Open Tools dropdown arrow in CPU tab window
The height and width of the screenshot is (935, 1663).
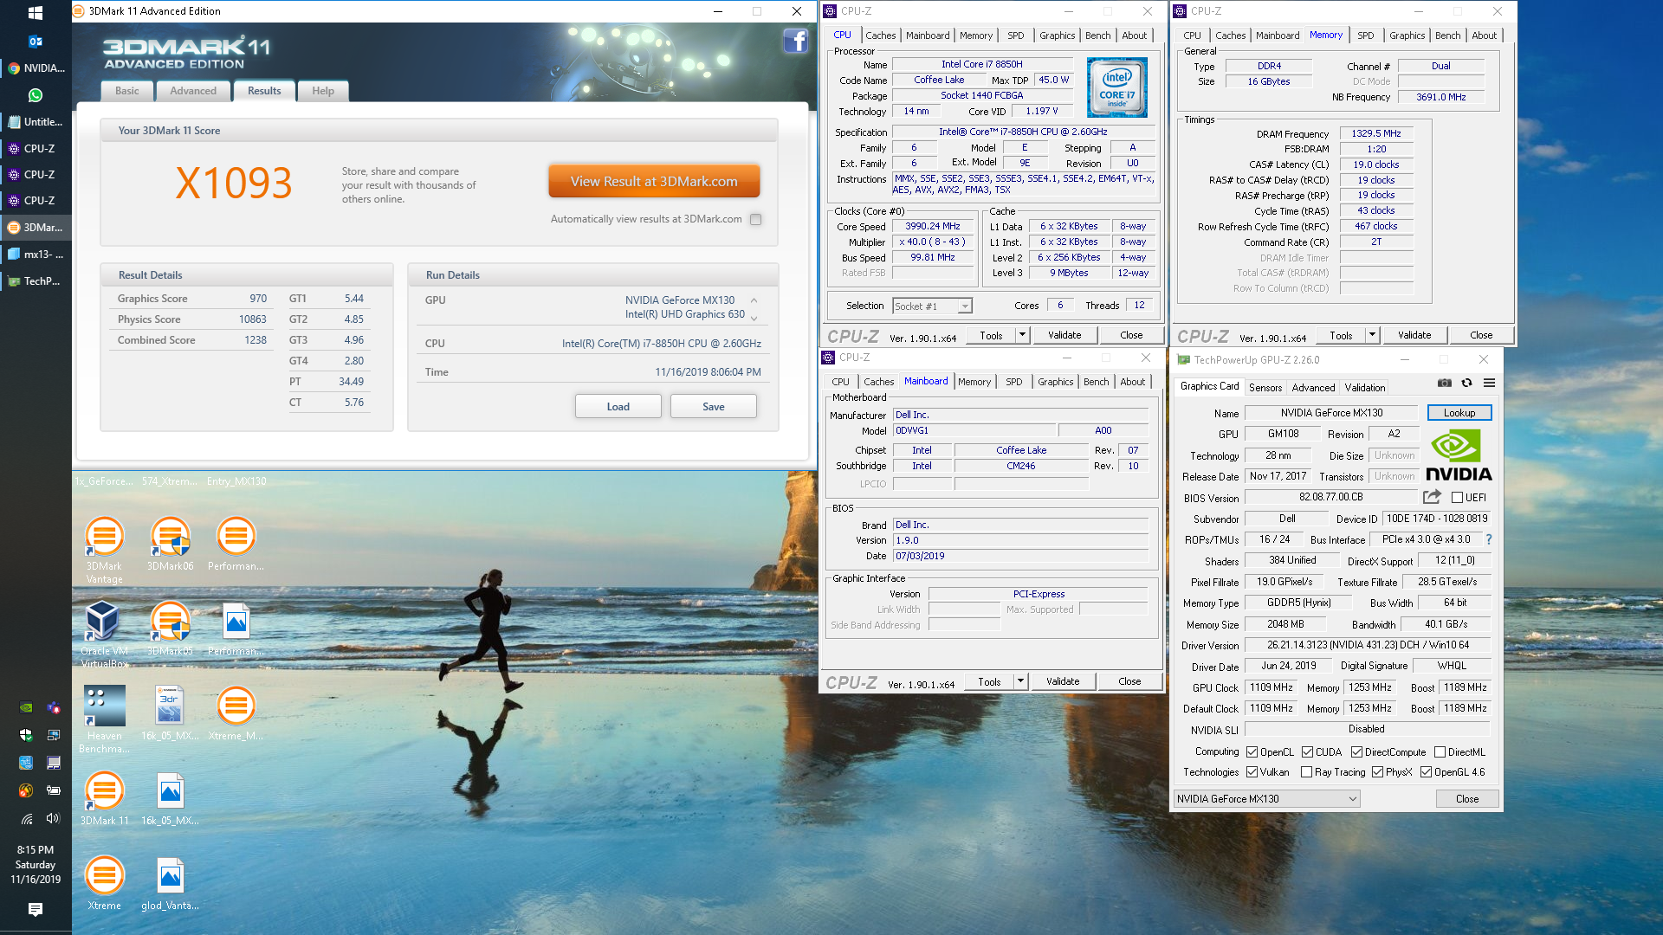click(1022, 335)
